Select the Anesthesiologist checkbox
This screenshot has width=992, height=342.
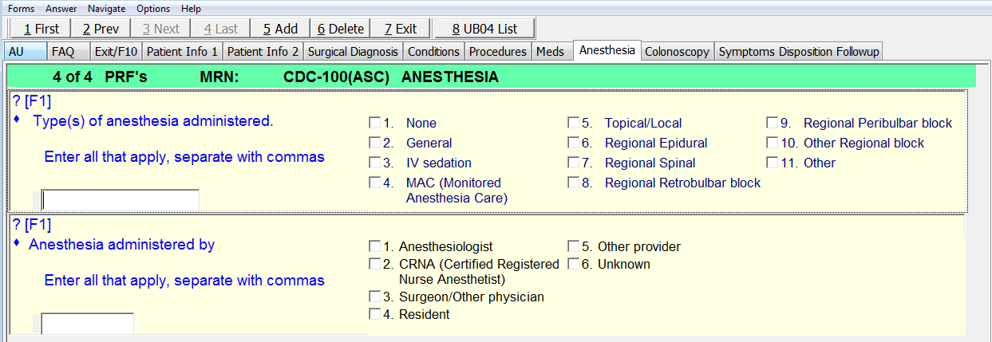[x=374, y=246]
